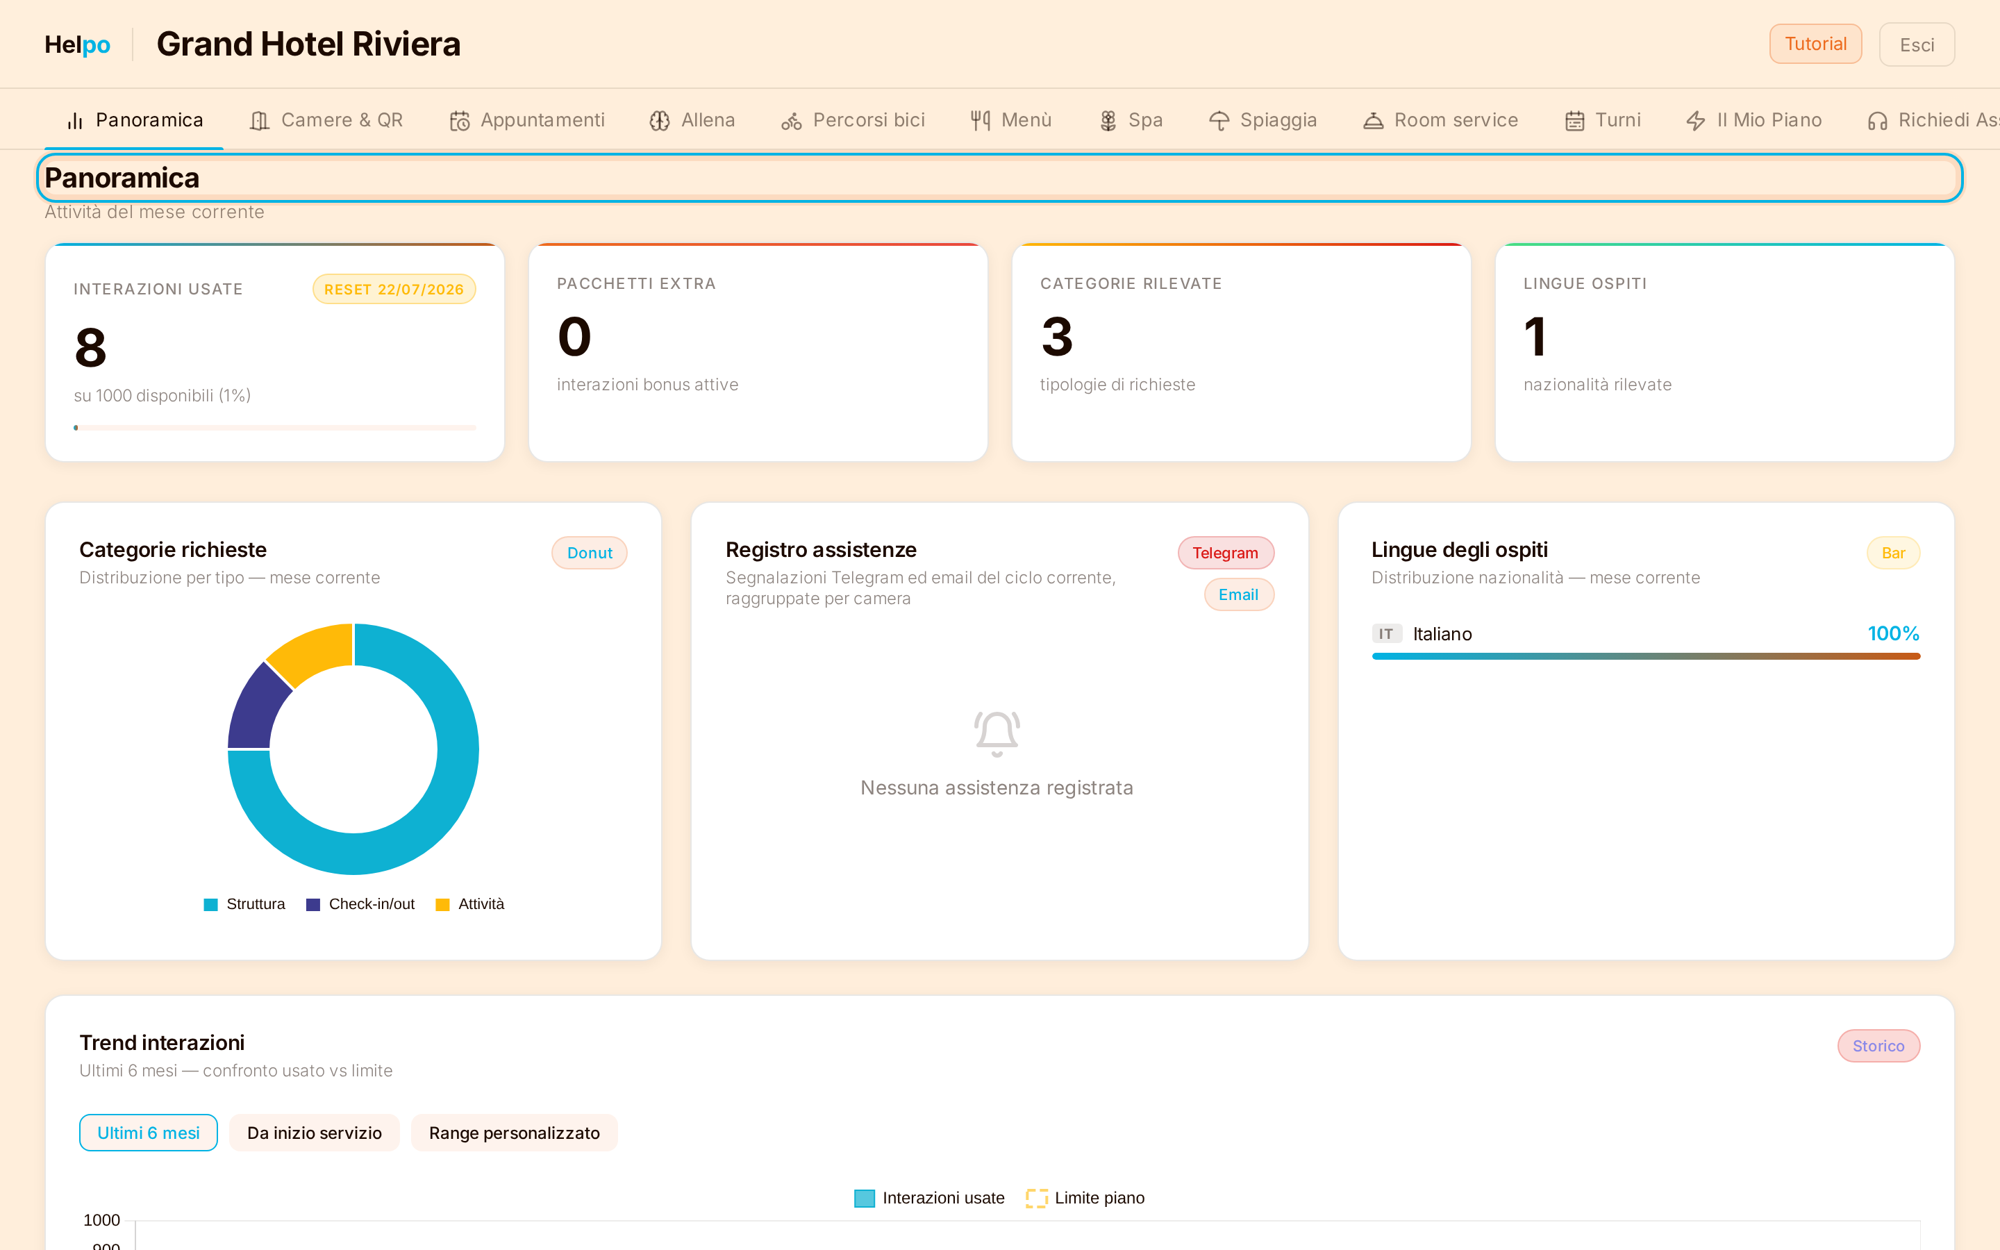2000x1250 pixels.
Task: Toggle Interazioni usate legend swatch
Action: (x=865, y=1199)
